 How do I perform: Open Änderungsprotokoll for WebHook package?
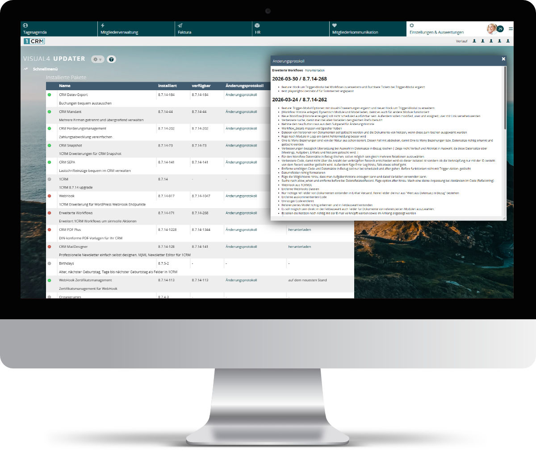[x=241, y=196]
